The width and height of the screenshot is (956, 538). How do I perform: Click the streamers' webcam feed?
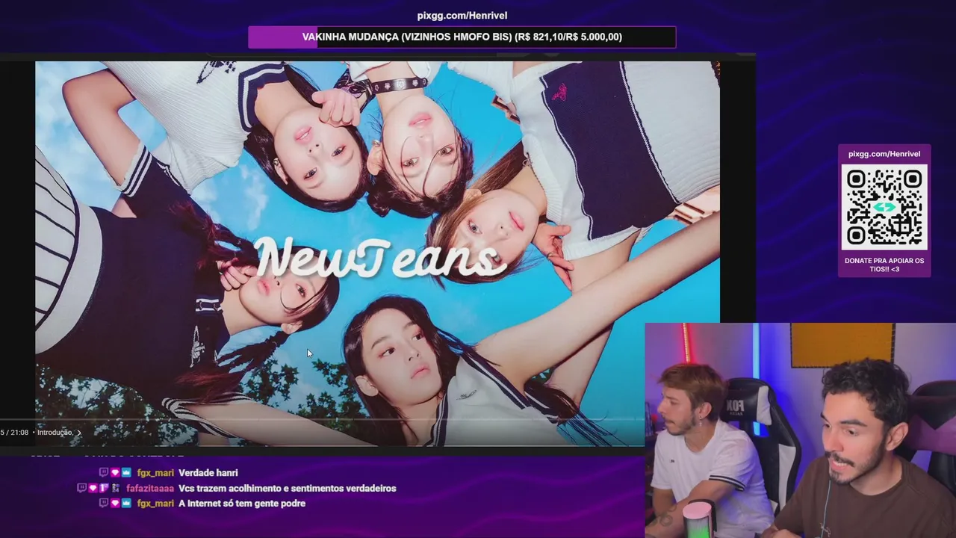800,430
